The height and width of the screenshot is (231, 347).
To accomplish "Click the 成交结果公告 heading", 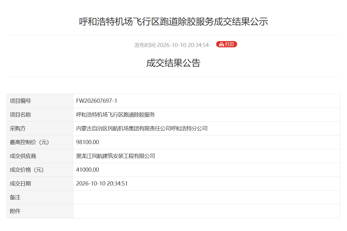I will [x=173, y=63].
